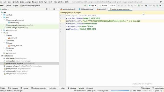Expand com.example.fragment (androidTest) package
Screen dimensions: 164x92
[4, 25]
